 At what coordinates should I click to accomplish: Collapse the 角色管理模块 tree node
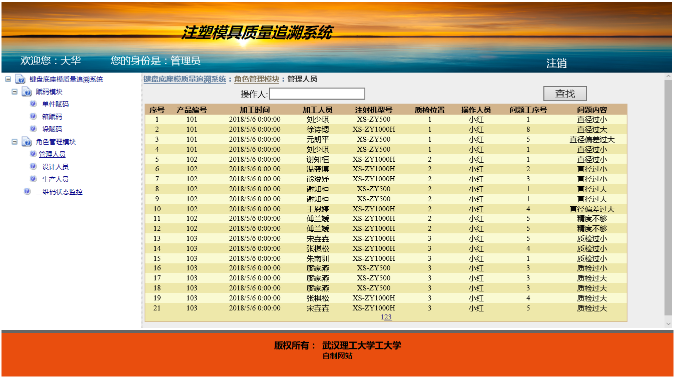click(15, 142)
